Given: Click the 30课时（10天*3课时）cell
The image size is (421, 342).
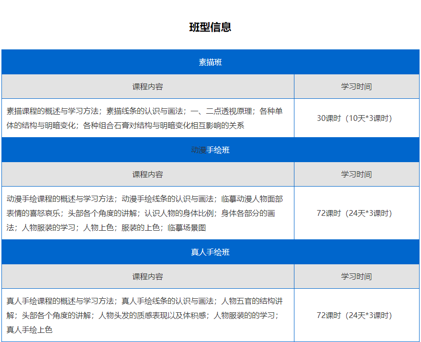Looking at the screenshot, I should 356,118.
